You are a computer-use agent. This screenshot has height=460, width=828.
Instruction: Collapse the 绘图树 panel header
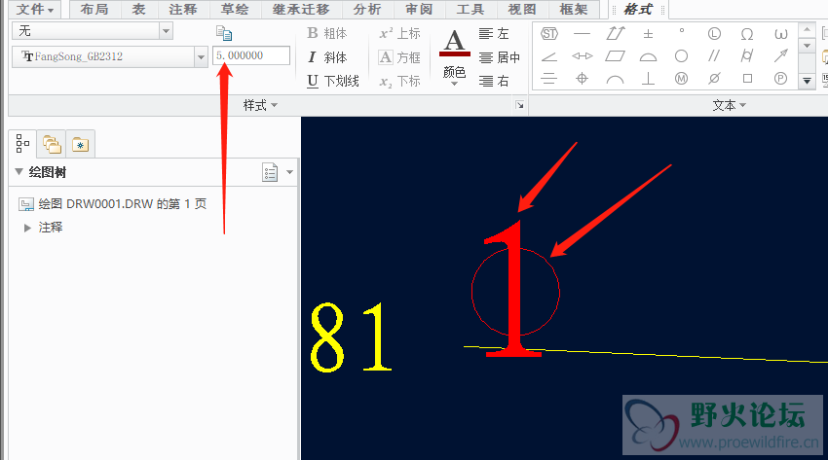[19, 172]
